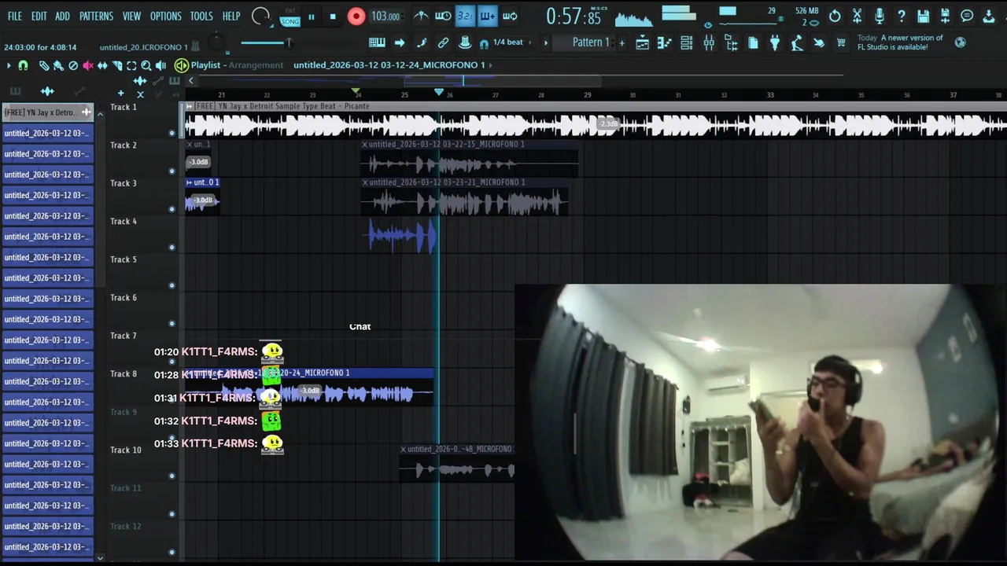Open the ADD menu

click(63, 16)
